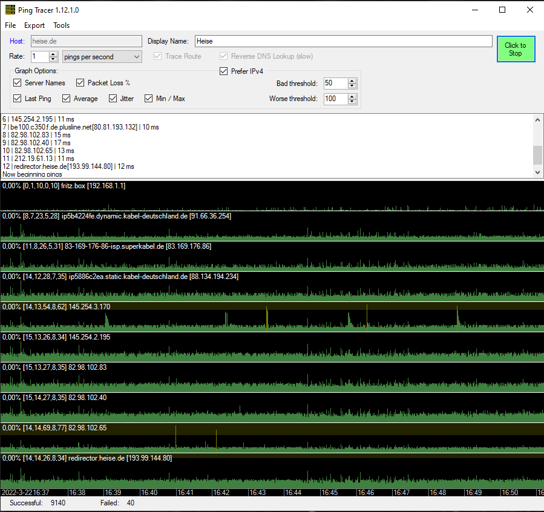Toggle the Prefer IPv4 checkbox

pos(223,71)
